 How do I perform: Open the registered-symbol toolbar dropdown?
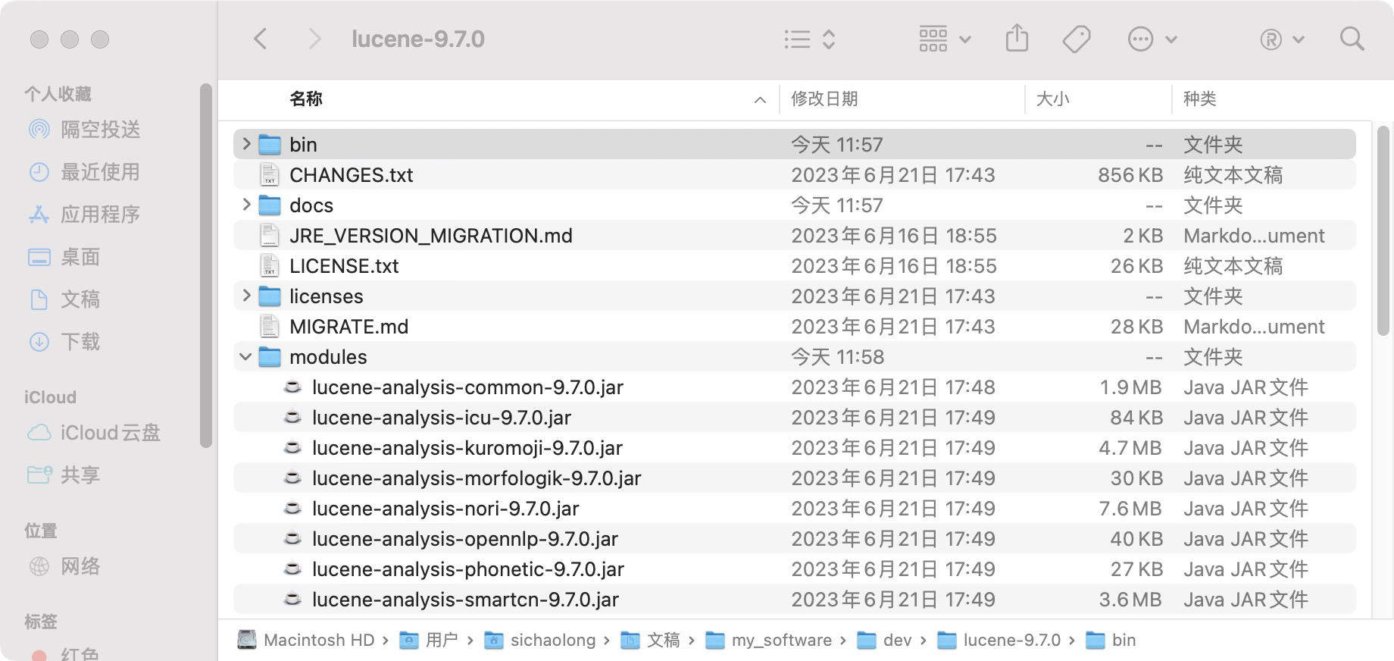[x=1282, y=39]
